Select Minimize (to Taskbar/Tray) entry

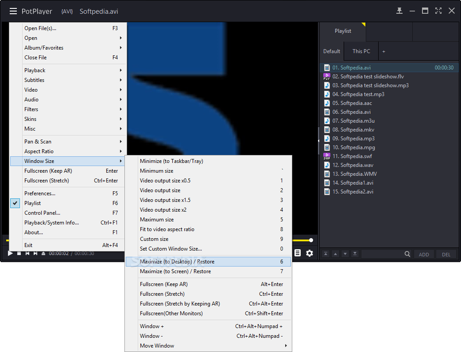click(x=208, y=161)
